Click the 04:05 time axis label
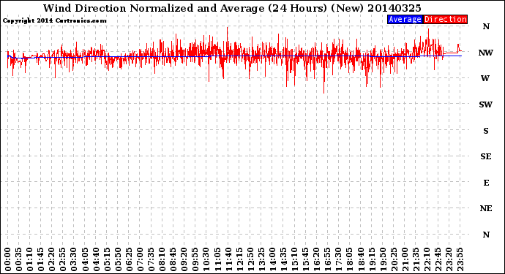This screenshot has height=274, width=505. pos(85,259)
